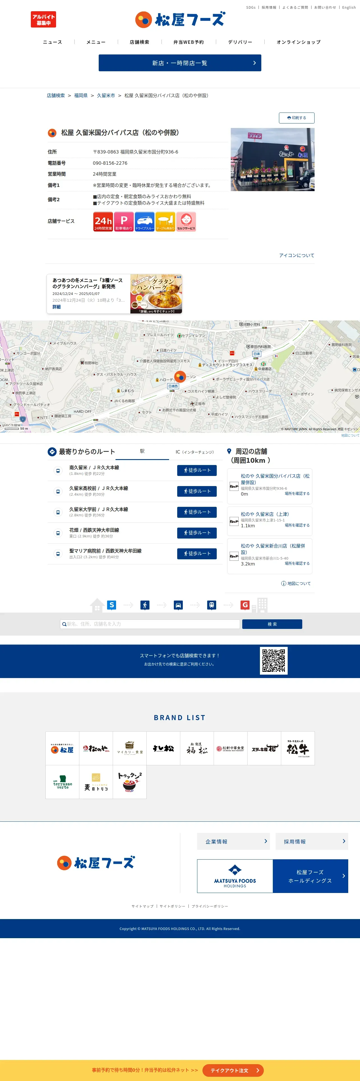Click the smartphone search QR code
Viewport: 360px width, 1081px height.
(274, 661)
